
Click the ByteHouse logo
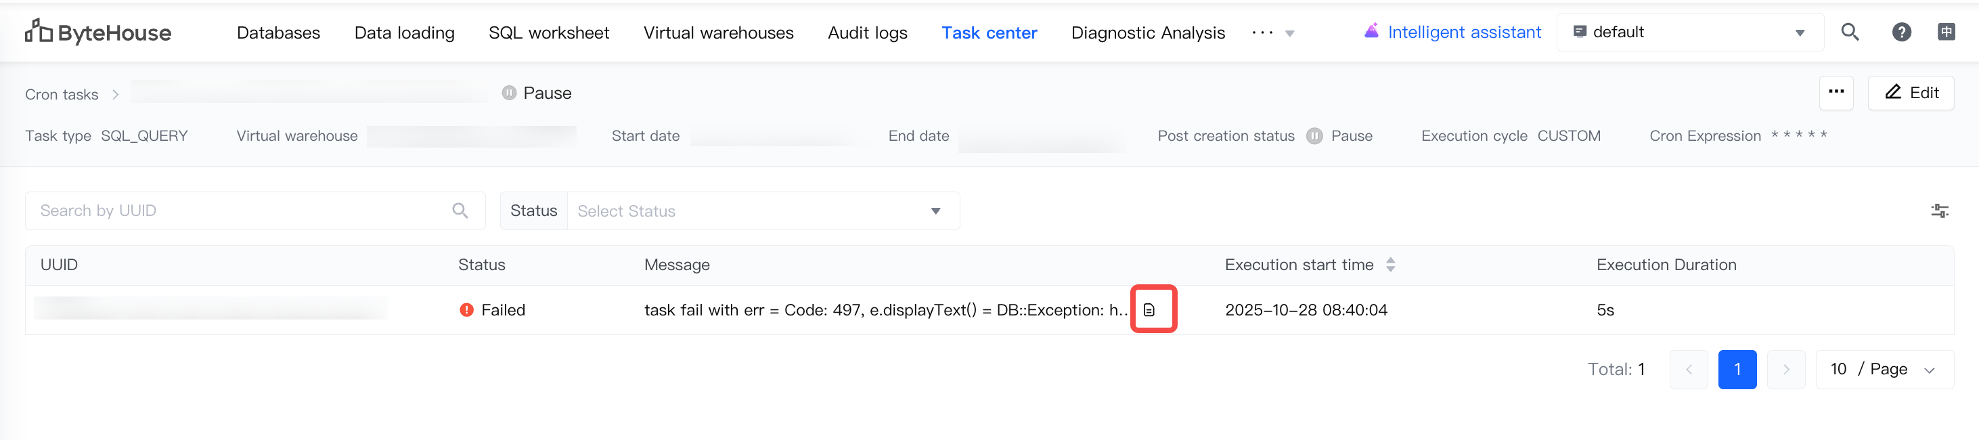98,32
